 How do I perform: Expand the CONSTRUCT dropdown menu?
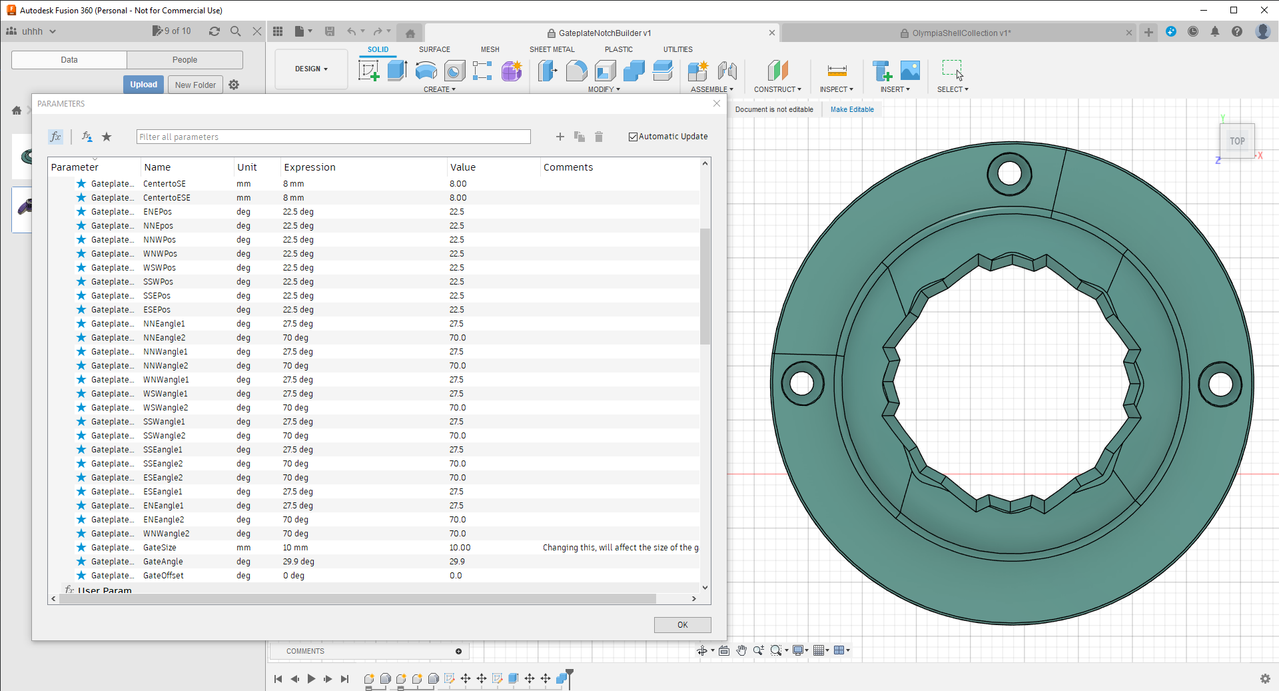coord(777,89)
